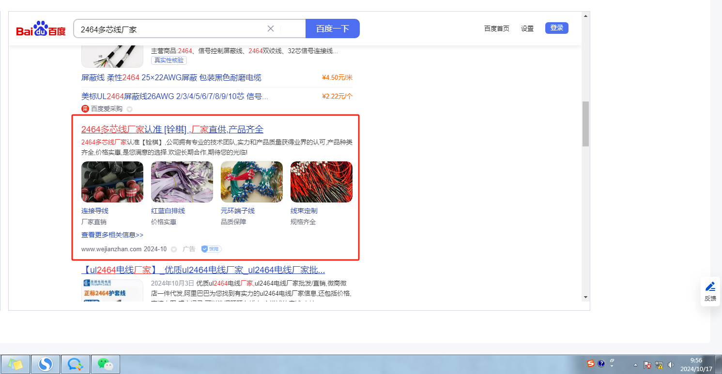The width and height of the screenshot is (722, 374).
Task: Clear the search box with the X icon
Action: click(271, 29)
